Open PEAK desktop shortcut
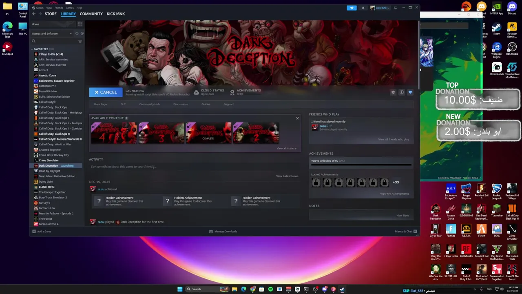 pos(497,231)
